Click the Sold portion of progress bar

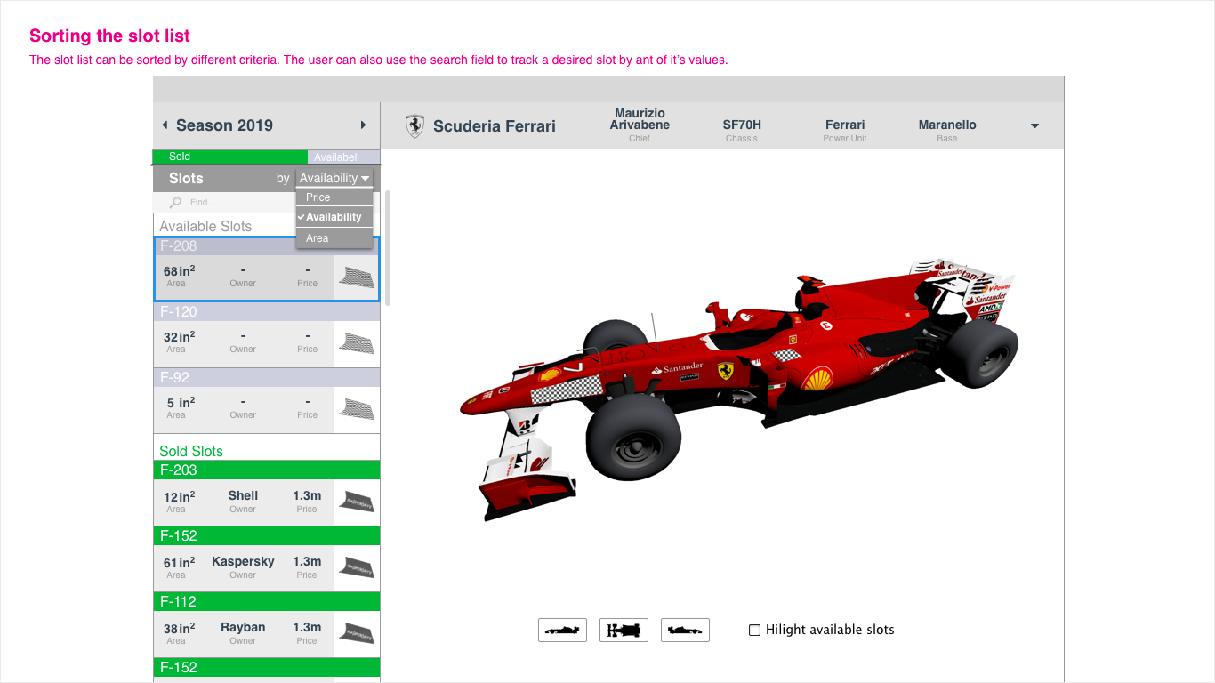coord(229,157)
